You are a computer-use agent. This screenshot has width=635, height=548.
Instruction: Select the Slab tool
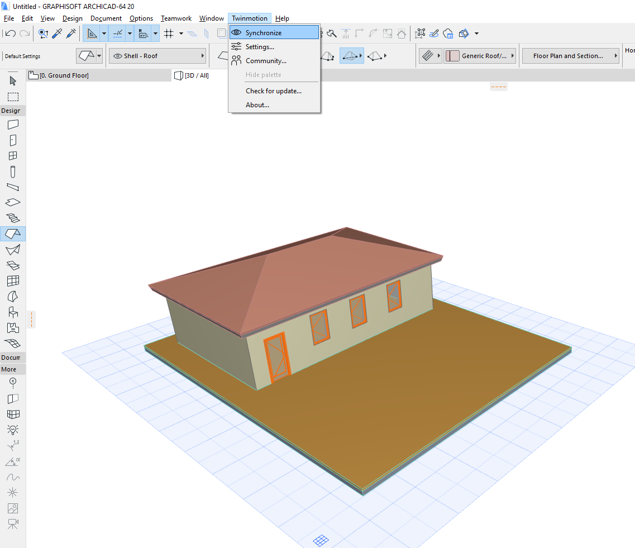click(x=13, y=203)
